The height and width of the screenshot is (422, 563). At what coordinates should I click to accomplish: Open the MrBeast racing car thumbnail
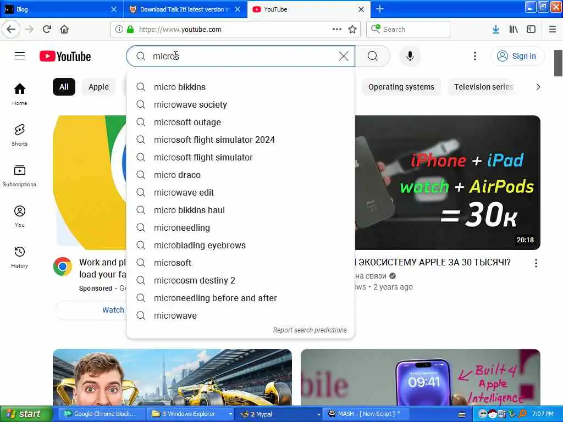[172, 377]
